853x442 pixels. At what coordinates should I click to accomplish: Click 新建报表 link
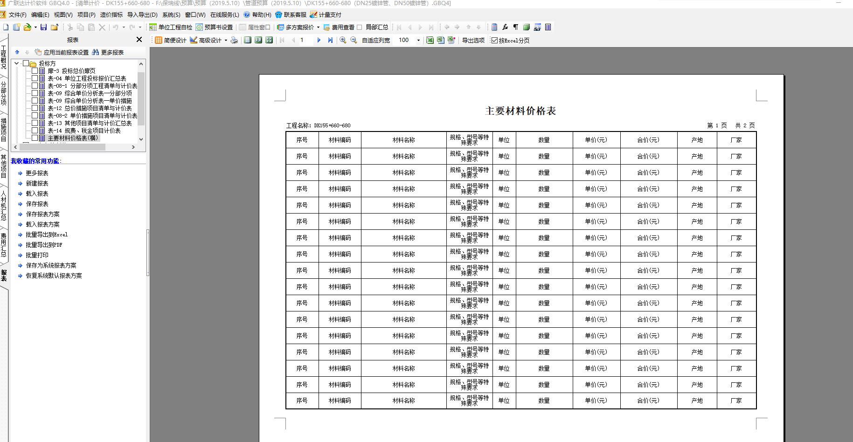[37, 183]
